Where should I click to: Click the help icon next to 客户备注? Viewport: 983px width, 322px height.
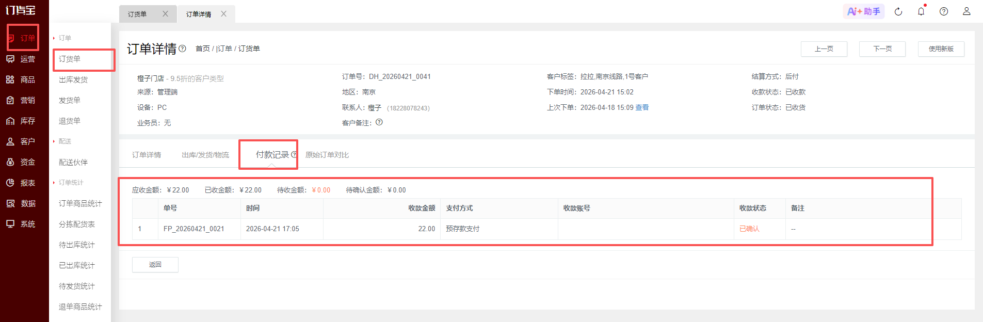[379, 122]
